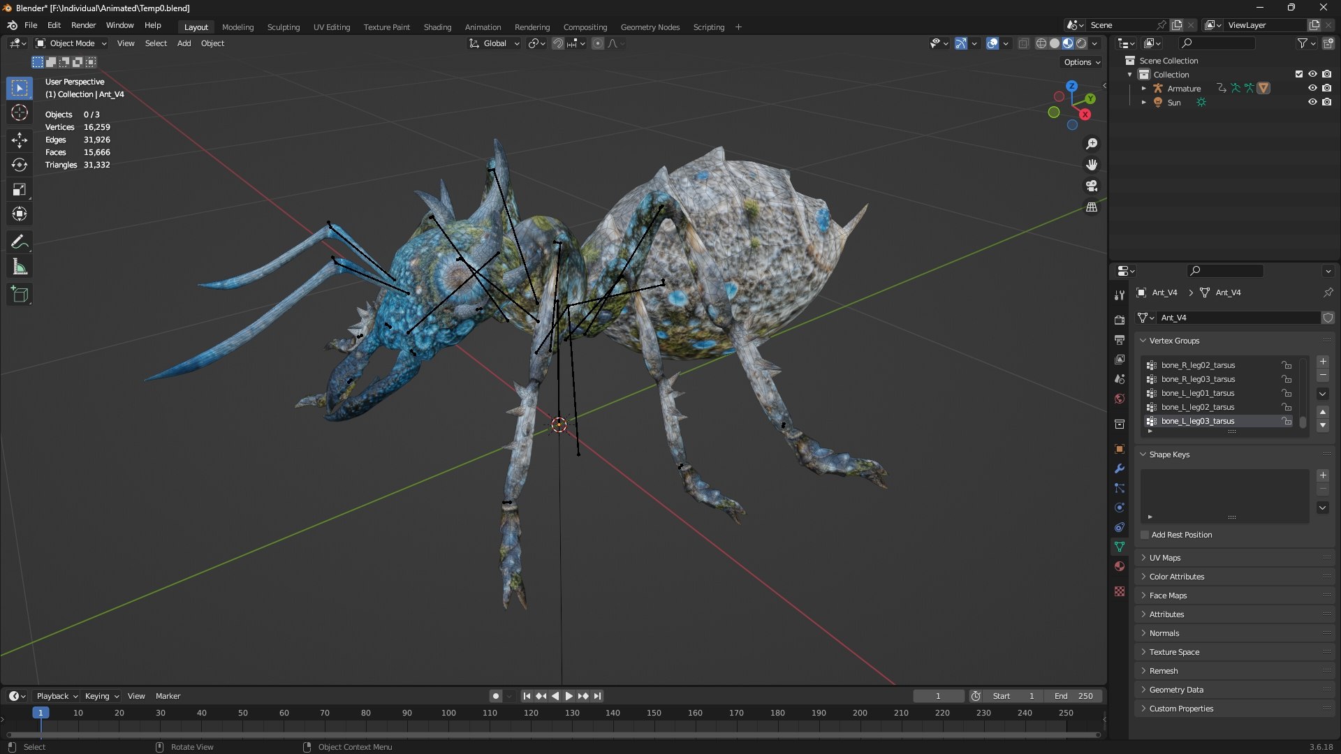Image resolution: width=1341 pixels, height=754 pixels.
Task: Open the Render properties tab
Action: pyautogui.click(x=1120, y=320)
